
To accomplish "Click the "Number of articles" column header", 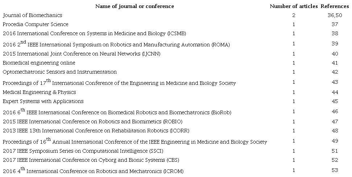I will (x=293, y=6).
